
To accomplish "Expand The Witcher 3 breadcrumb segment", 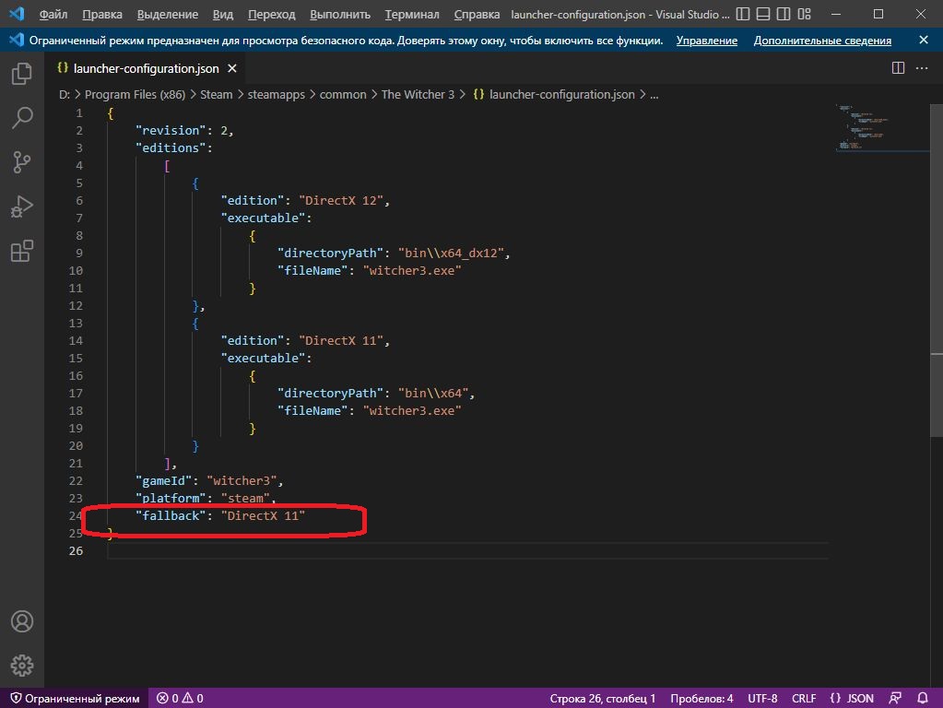I will coord(418,94).
